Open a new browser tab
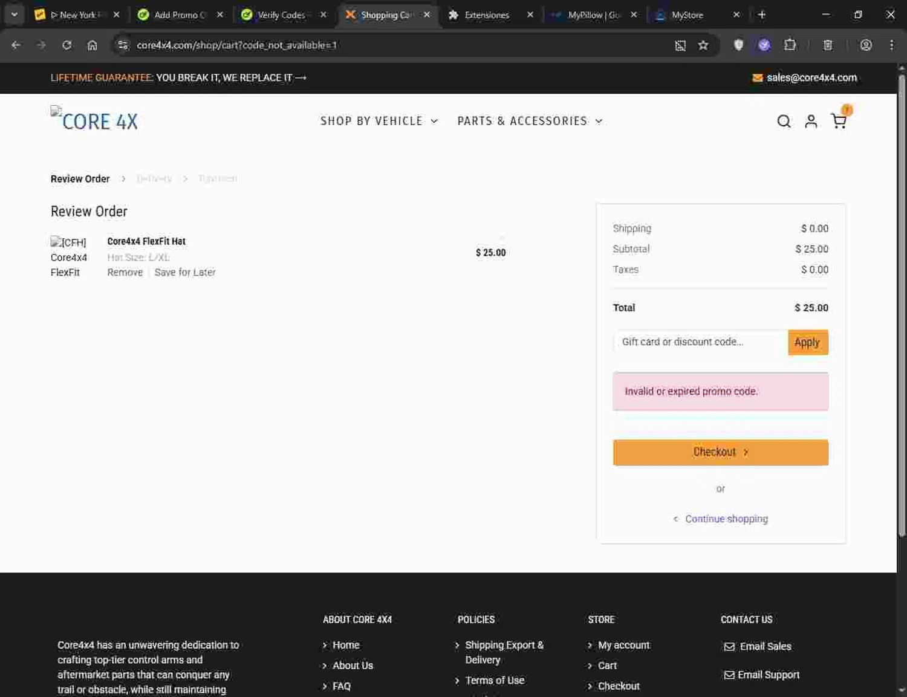Screen dimensions: 907x697 762,15
